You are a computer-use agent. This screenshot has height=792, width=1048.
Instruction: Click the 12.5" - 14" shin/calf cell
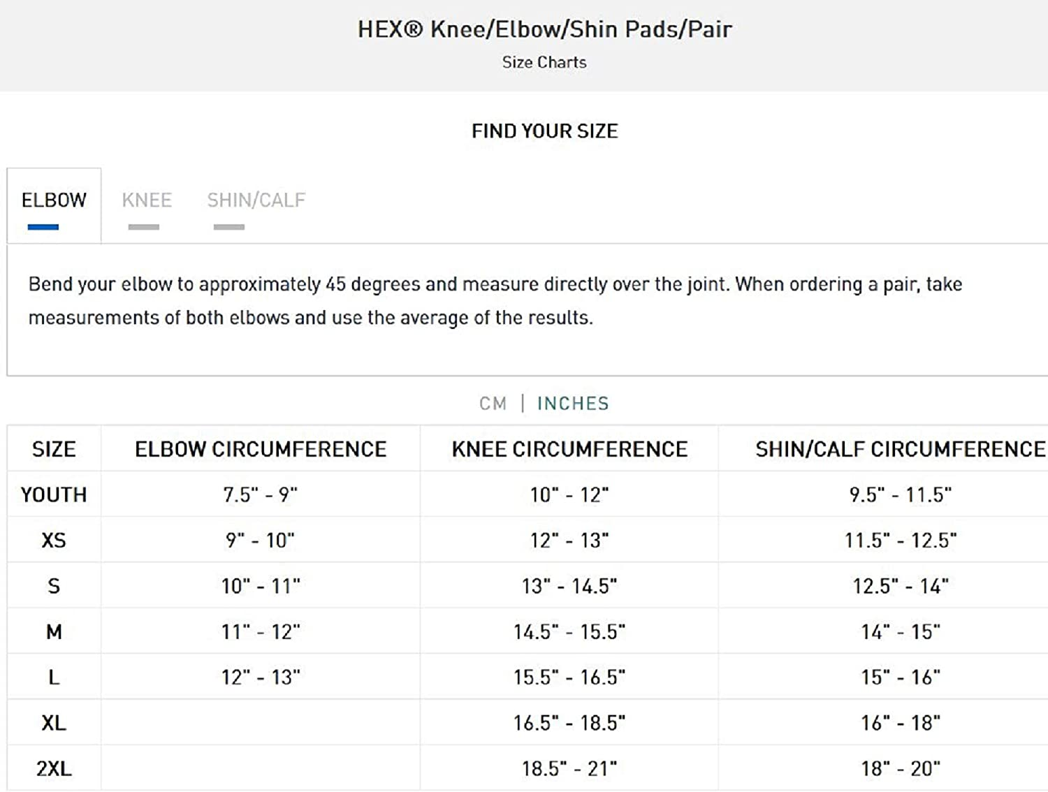pos(900,587)
